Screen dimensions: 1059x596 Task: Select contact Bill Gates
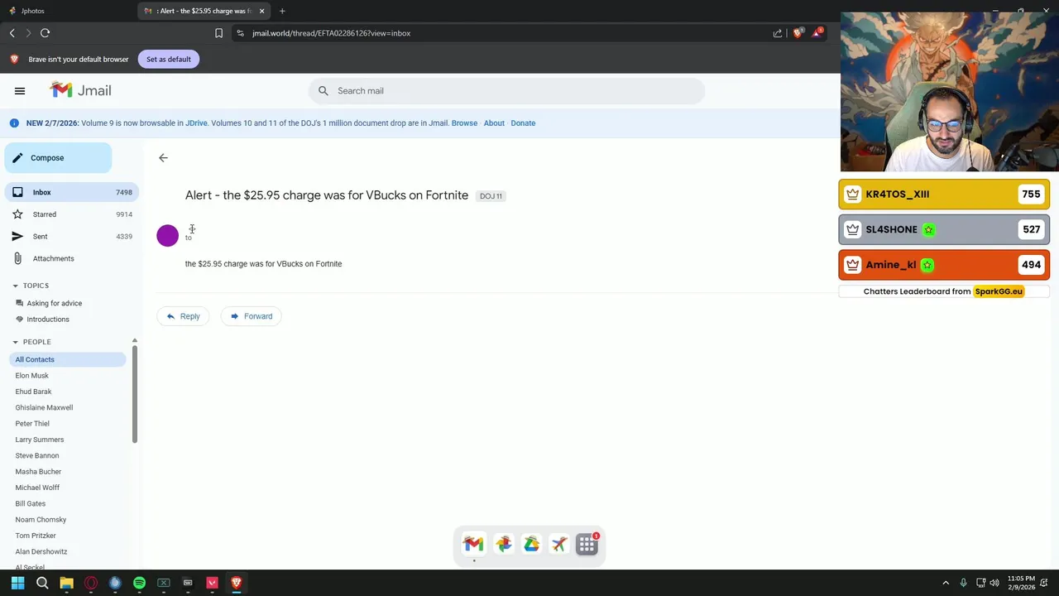pos(31,504)
